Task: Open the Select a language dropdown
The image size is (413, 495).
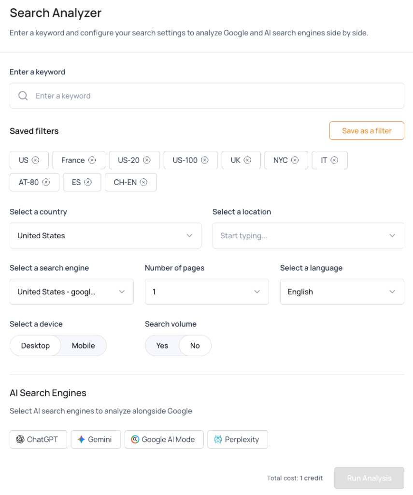Action: coord(342,291)
